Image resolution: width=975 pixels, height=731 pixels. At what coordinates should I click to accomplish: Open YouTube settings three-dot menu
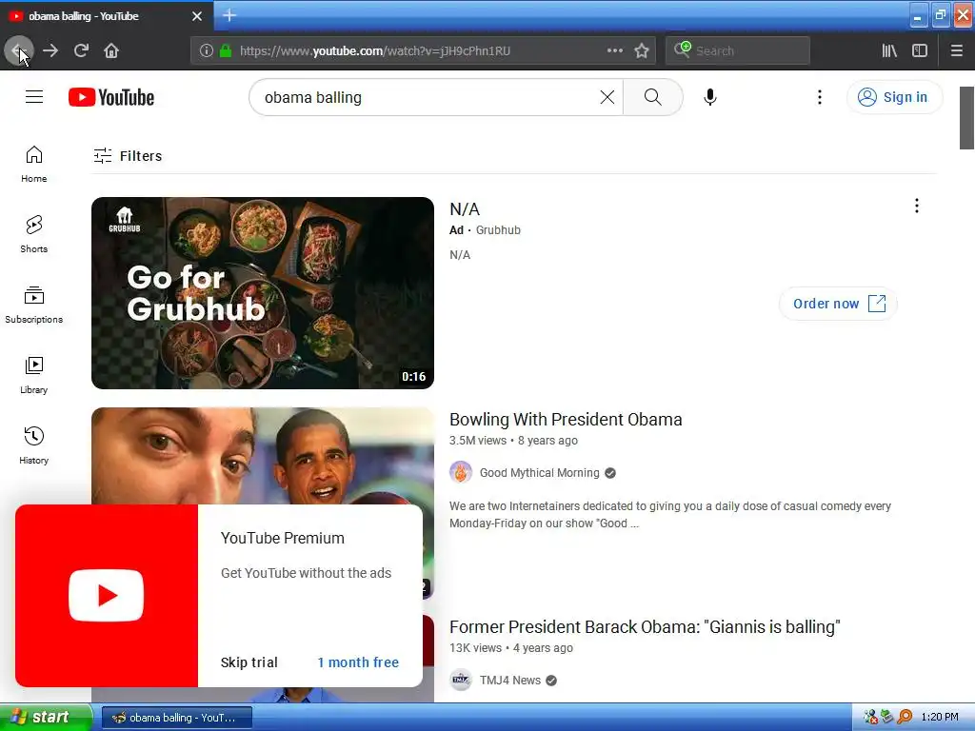[820, 97]
